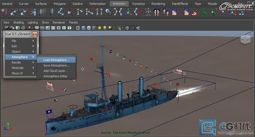Click the remove joint trash icon
255x137 pixels.
click(x=108, y=12)
